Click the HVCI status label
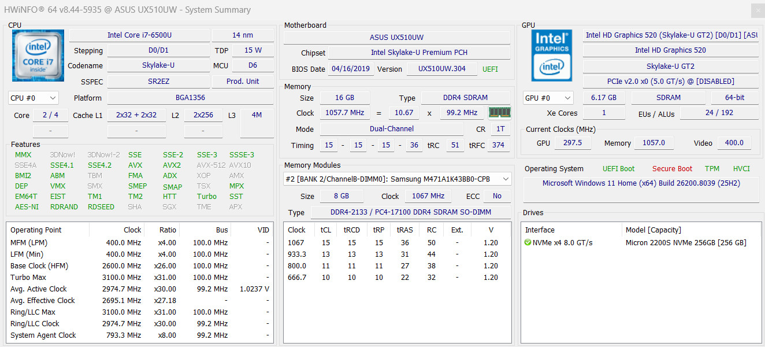 pos(741,169)
